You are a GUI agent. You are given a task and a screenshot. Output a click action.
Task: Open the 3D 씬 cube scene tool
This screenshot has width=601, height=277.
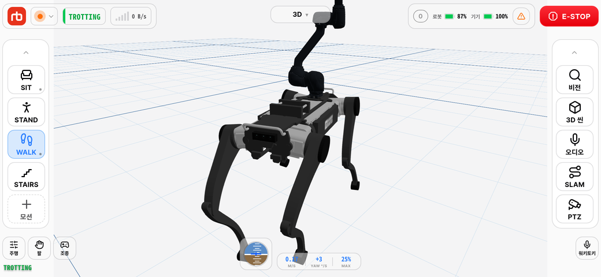click(x=574, y=112)
